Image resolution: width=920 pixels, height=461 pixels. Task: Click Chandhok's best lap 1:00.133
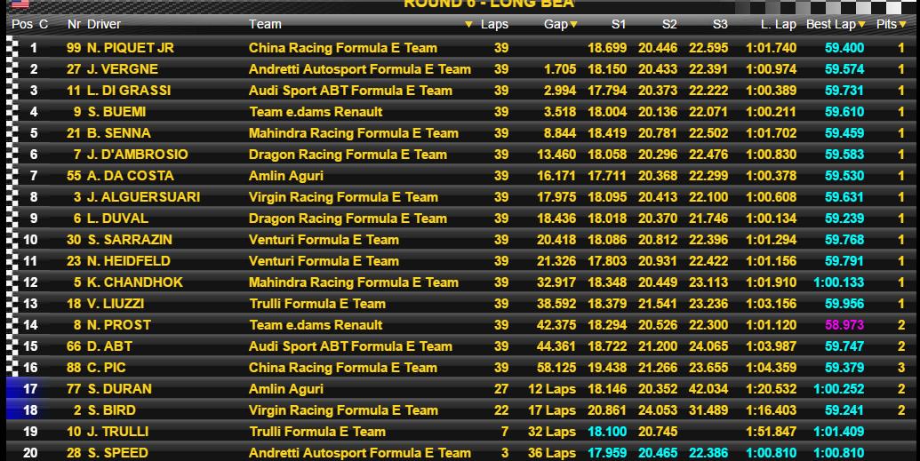coord(838,282)
